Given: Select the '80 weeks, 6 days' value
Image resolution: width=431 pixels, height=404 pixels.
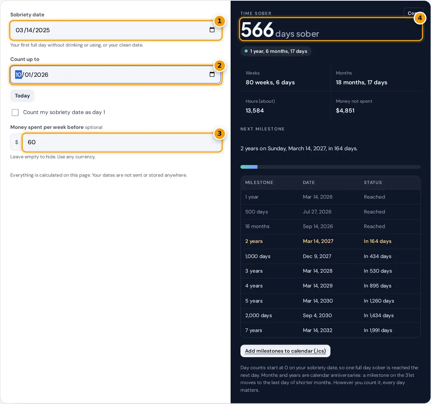Looking at the screenshot, I should pos(270,83).
